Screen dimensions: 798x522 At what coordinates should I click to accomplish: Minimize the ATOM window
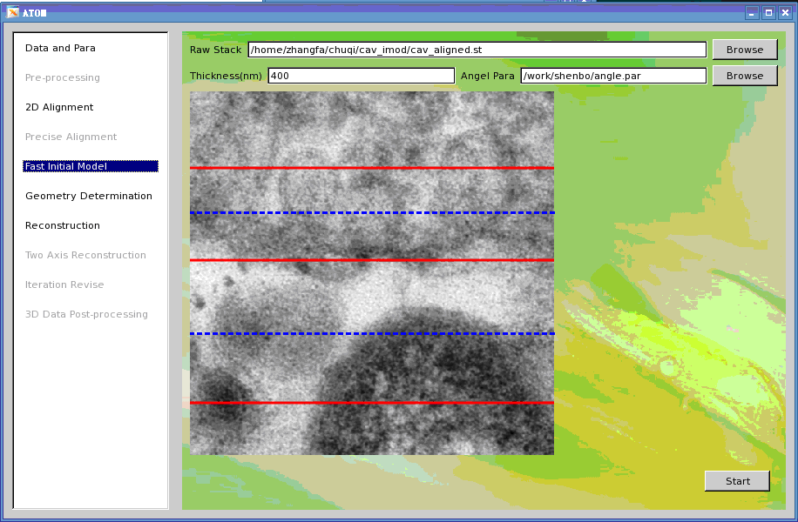[x=752, y=12]
